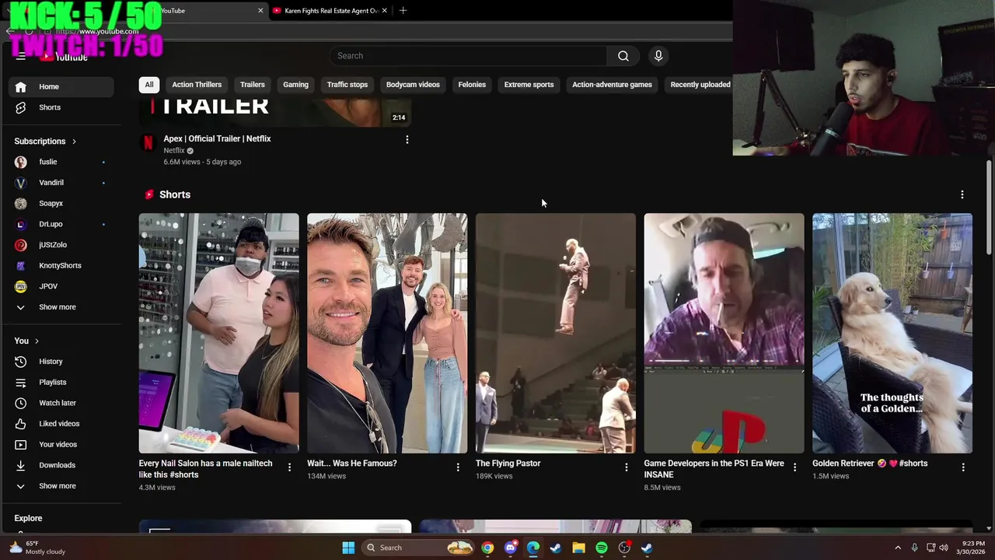Image resolution: width=995 pixels, height=560 pixels.
Task: Select Extreme sports filter chip
Action: (x=529, y=85)
